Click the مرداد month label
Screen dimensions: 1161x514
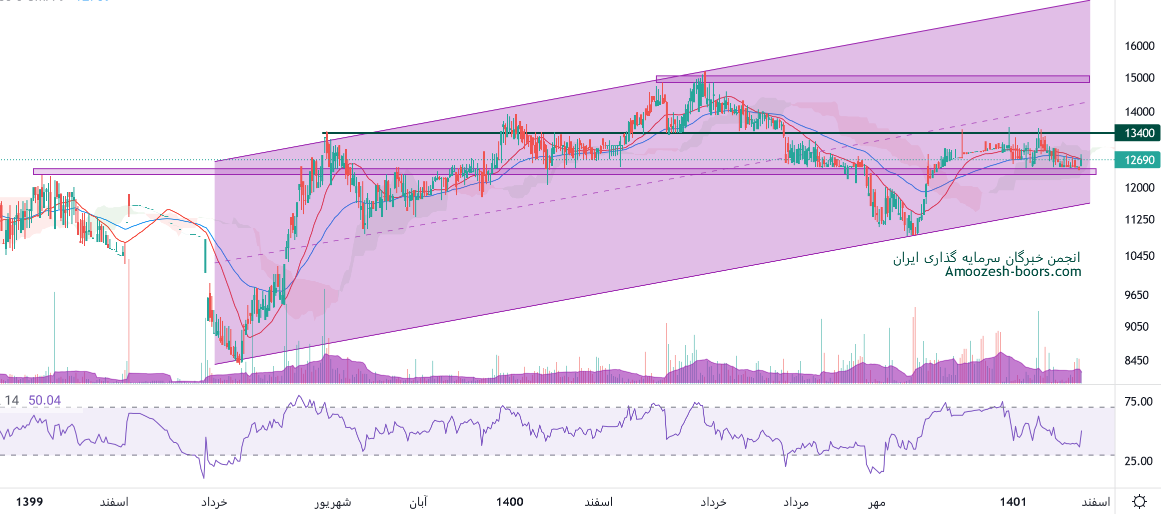pos(796,502)
